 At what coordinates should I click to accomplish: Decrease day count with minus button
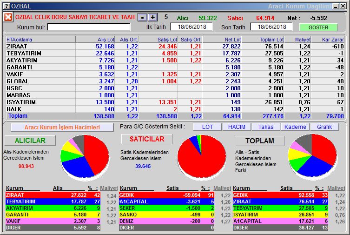(142, 17)
